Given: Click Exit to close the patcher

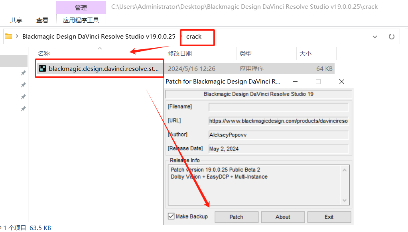Looking at the screenshot, I should (x=329, y=217).
